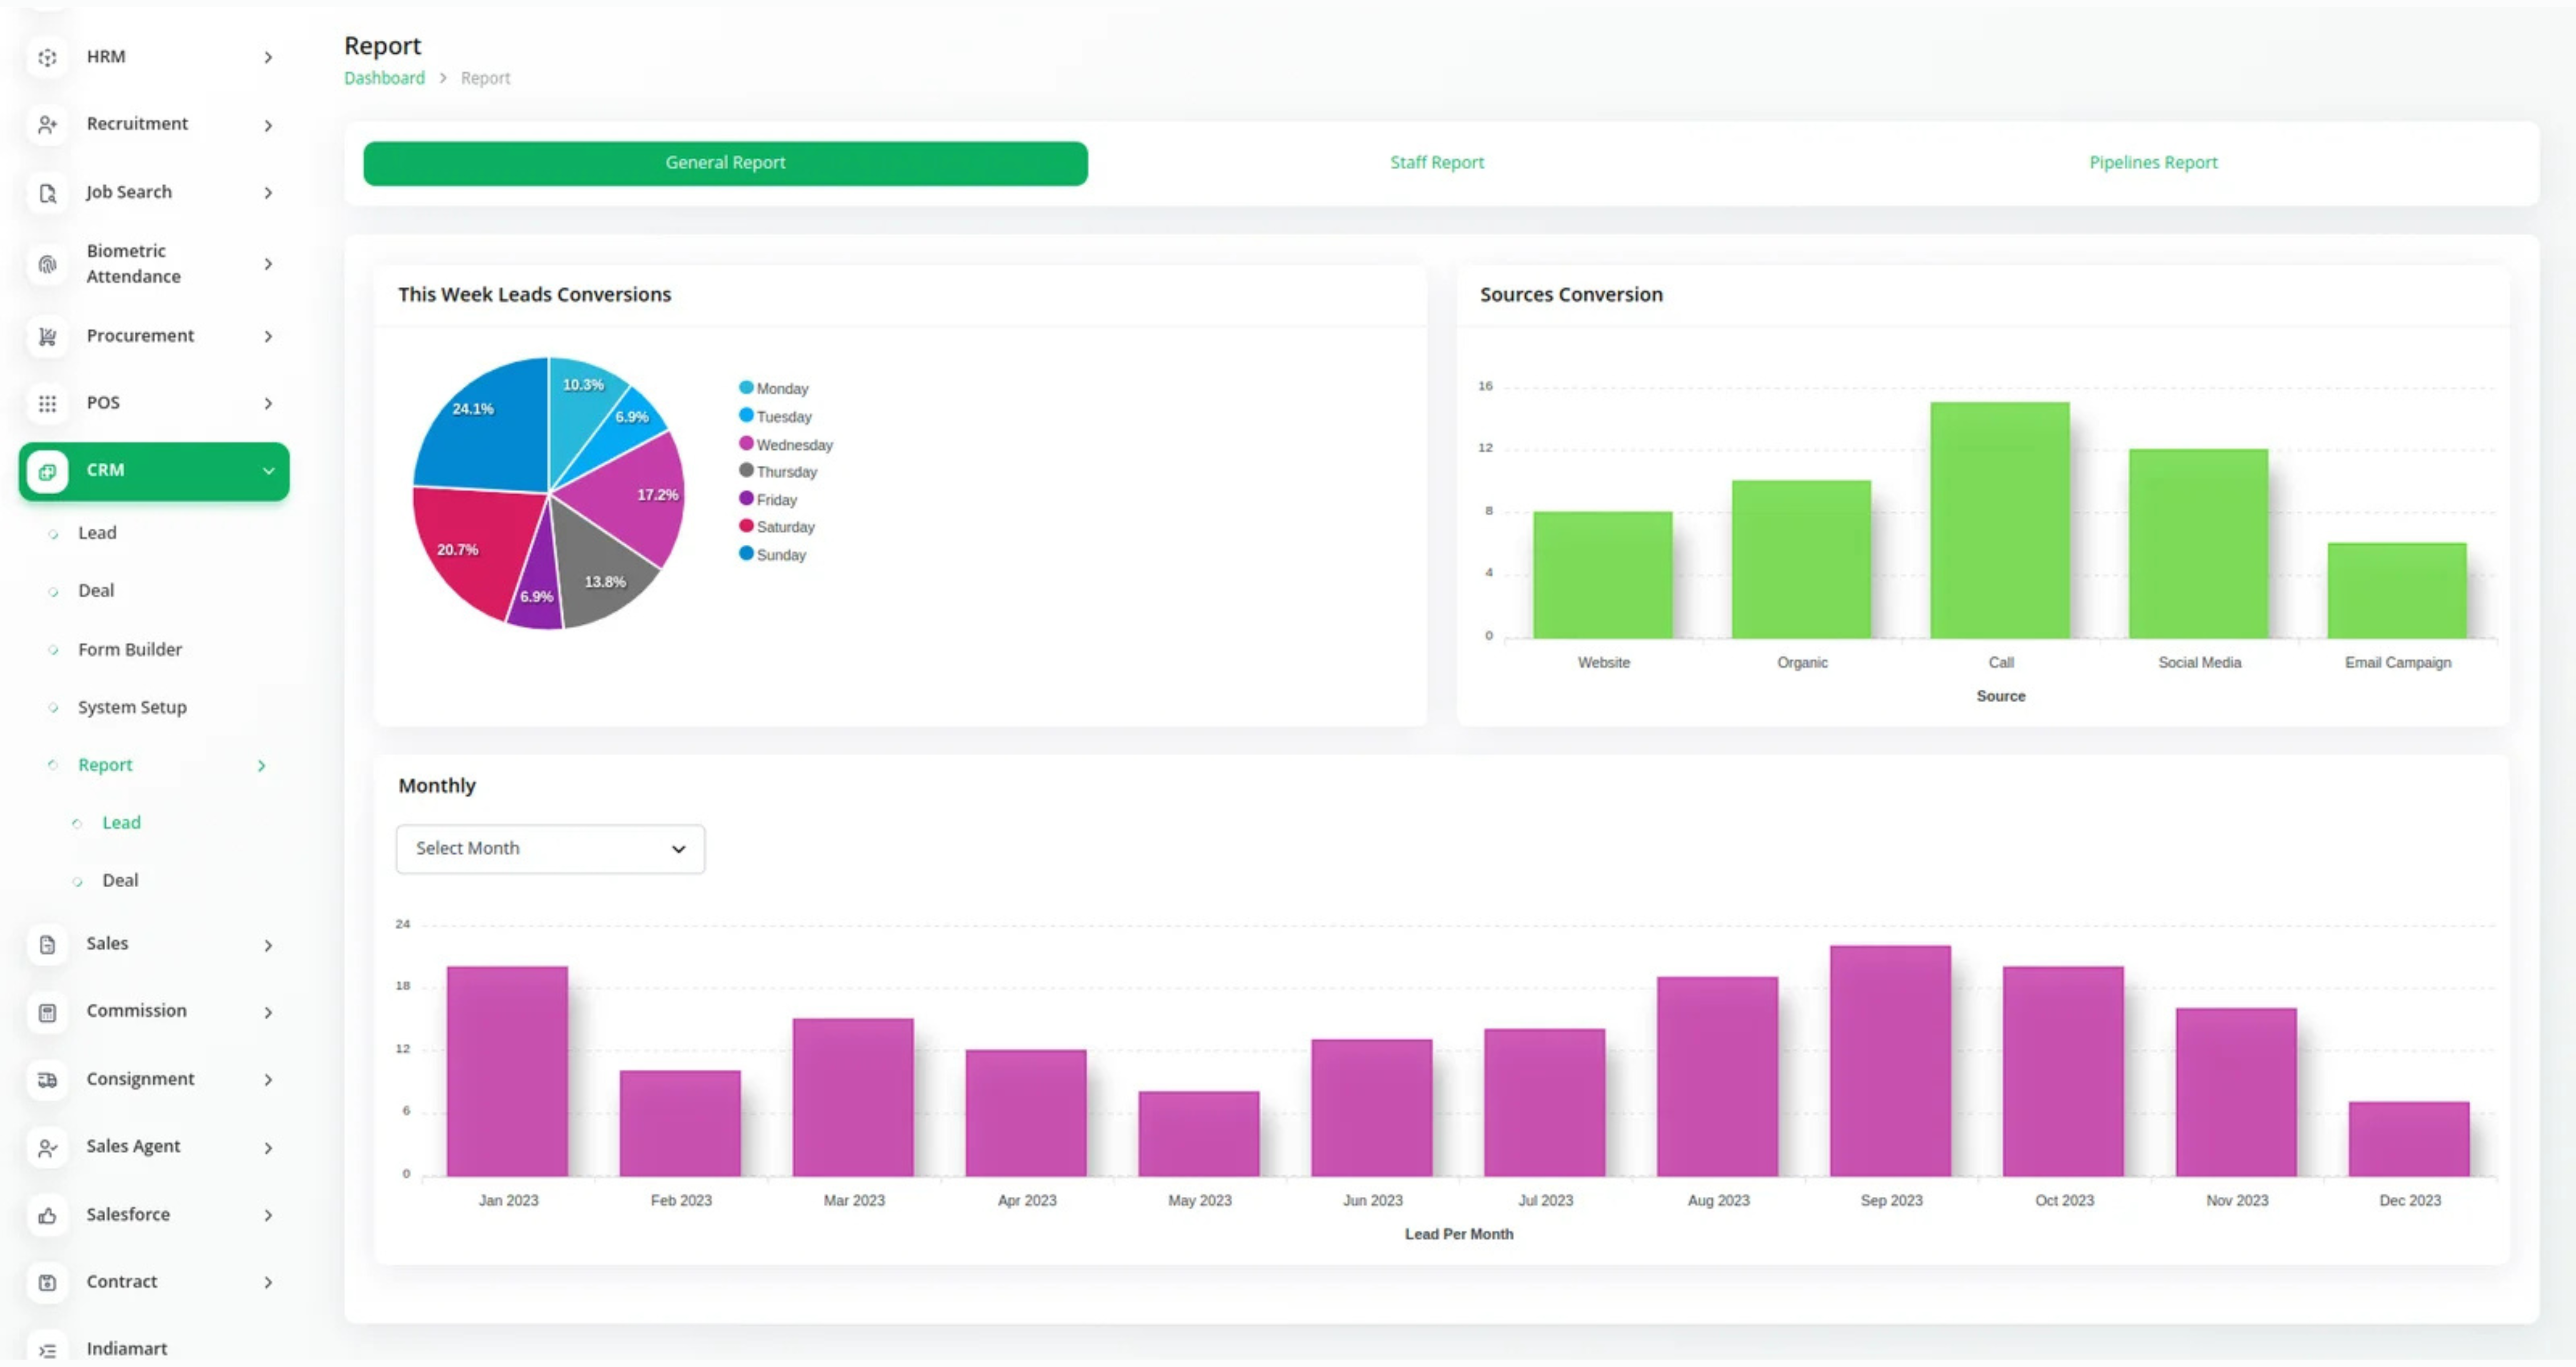Switch to the Pipelines Report tab
The width and height of the screenshot is (2576, 1367).
[x=2152, y=163]
